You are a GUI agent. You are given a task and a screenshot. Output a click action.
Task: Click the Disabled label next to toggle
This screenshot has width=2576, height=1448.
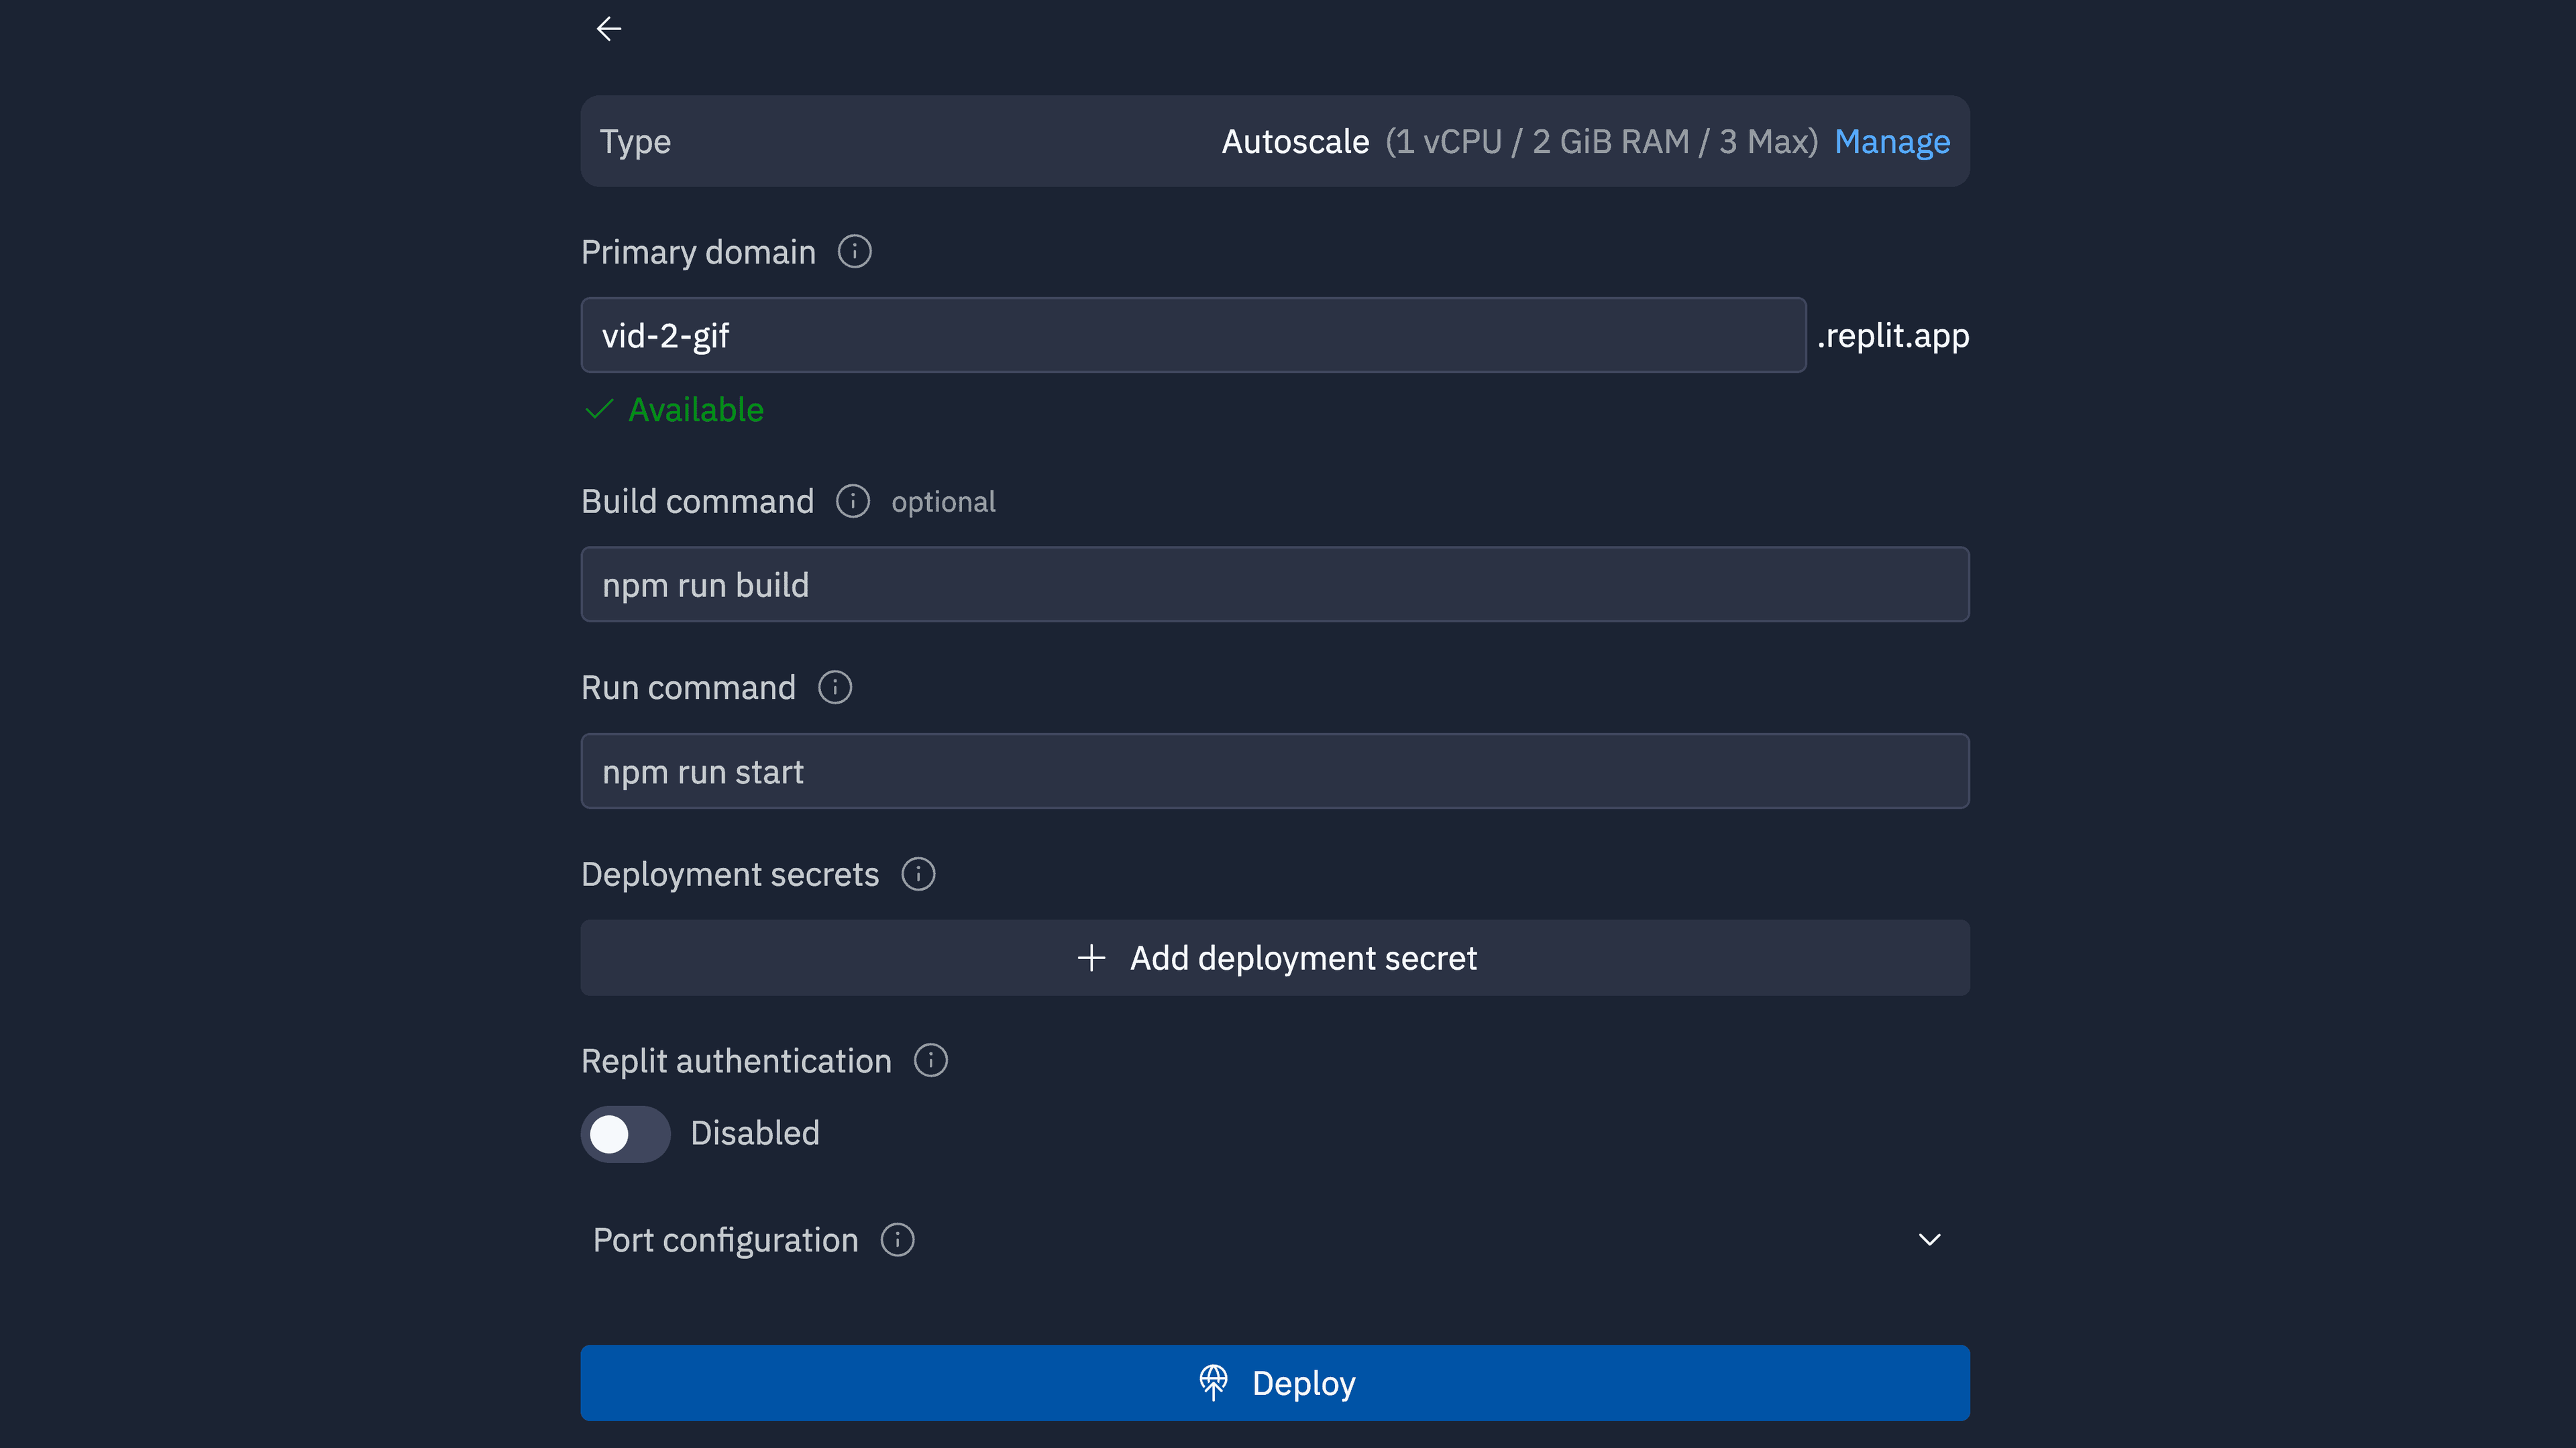pos(755,1133)
